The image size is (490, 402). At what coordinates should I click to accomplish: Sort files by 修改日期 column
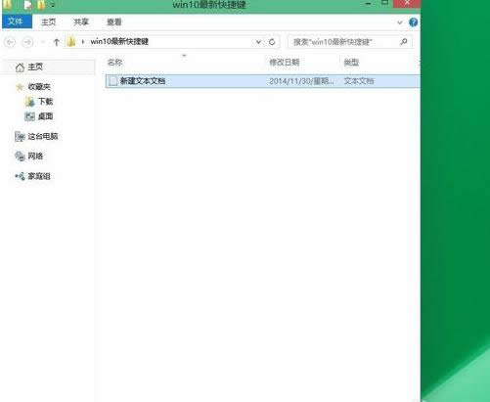pyautogui.click(x=285, y=63)
